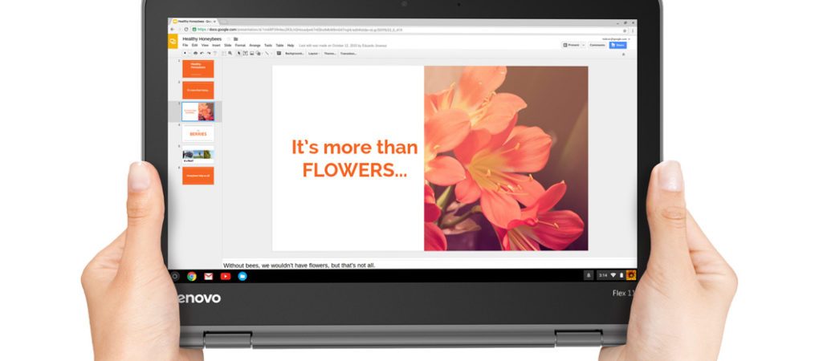Open the Insert menu
This screenshot has width=819, height=361.
(215, 46)
